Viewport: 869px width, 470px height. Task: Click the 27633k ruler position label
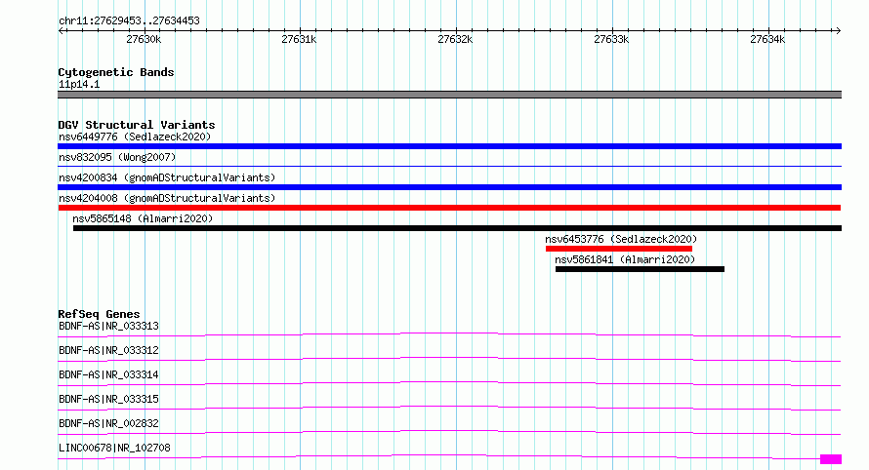[611, 39]
